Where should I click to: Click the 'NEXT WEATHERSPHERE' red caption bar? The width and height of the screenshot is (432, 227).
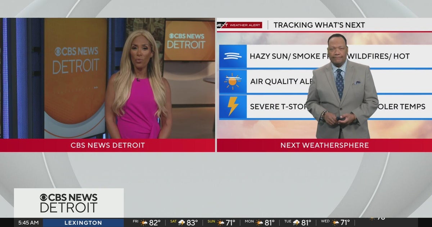pos(324,145)
